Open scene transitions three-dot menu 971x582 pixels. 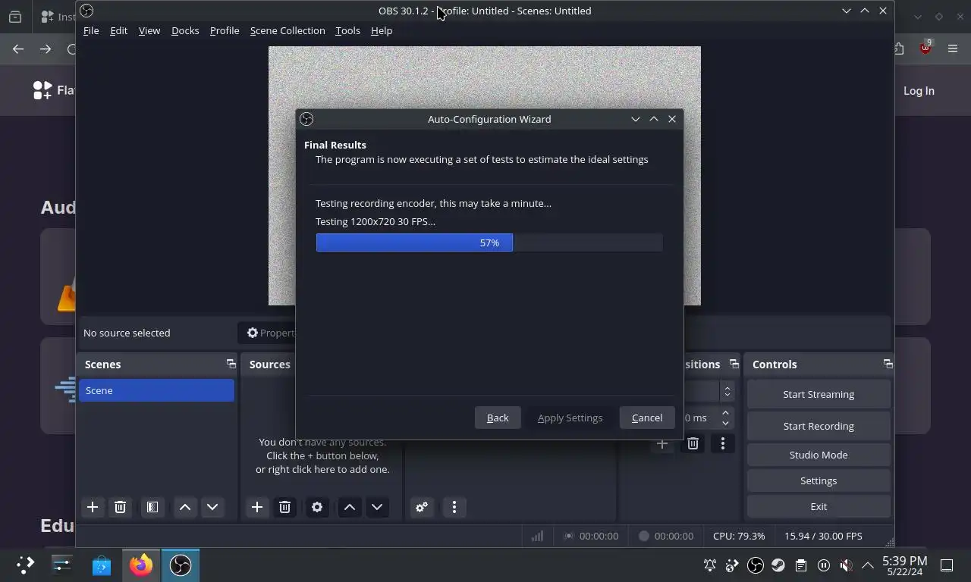723,443
